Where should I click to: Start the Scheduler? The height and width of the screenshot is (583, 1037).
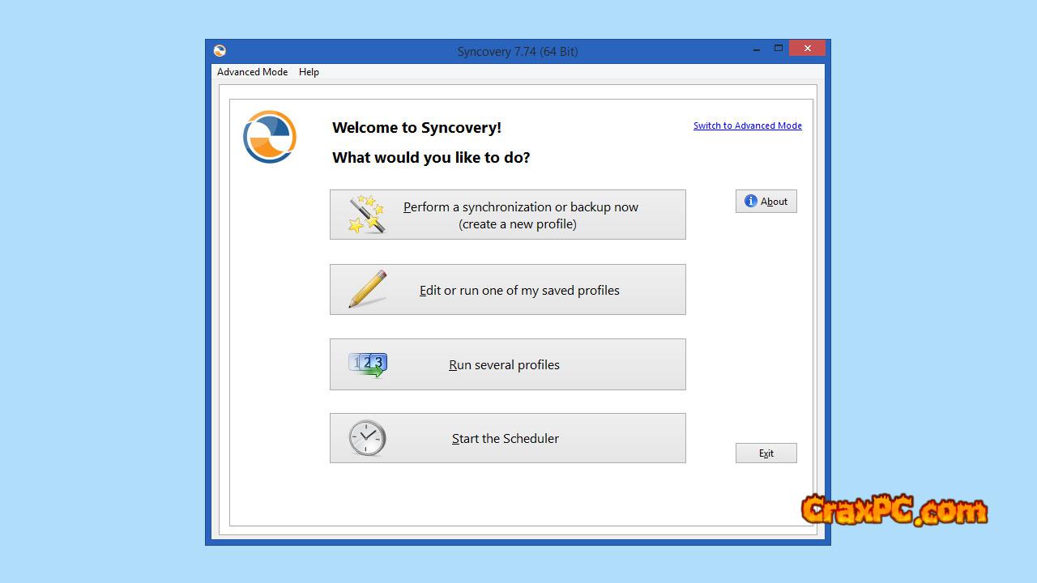click(x=508, y=438)
